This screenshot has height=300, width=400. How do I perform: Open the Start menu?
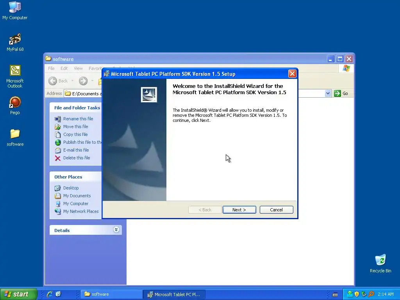pyautogui.click(x=19, y=294)
